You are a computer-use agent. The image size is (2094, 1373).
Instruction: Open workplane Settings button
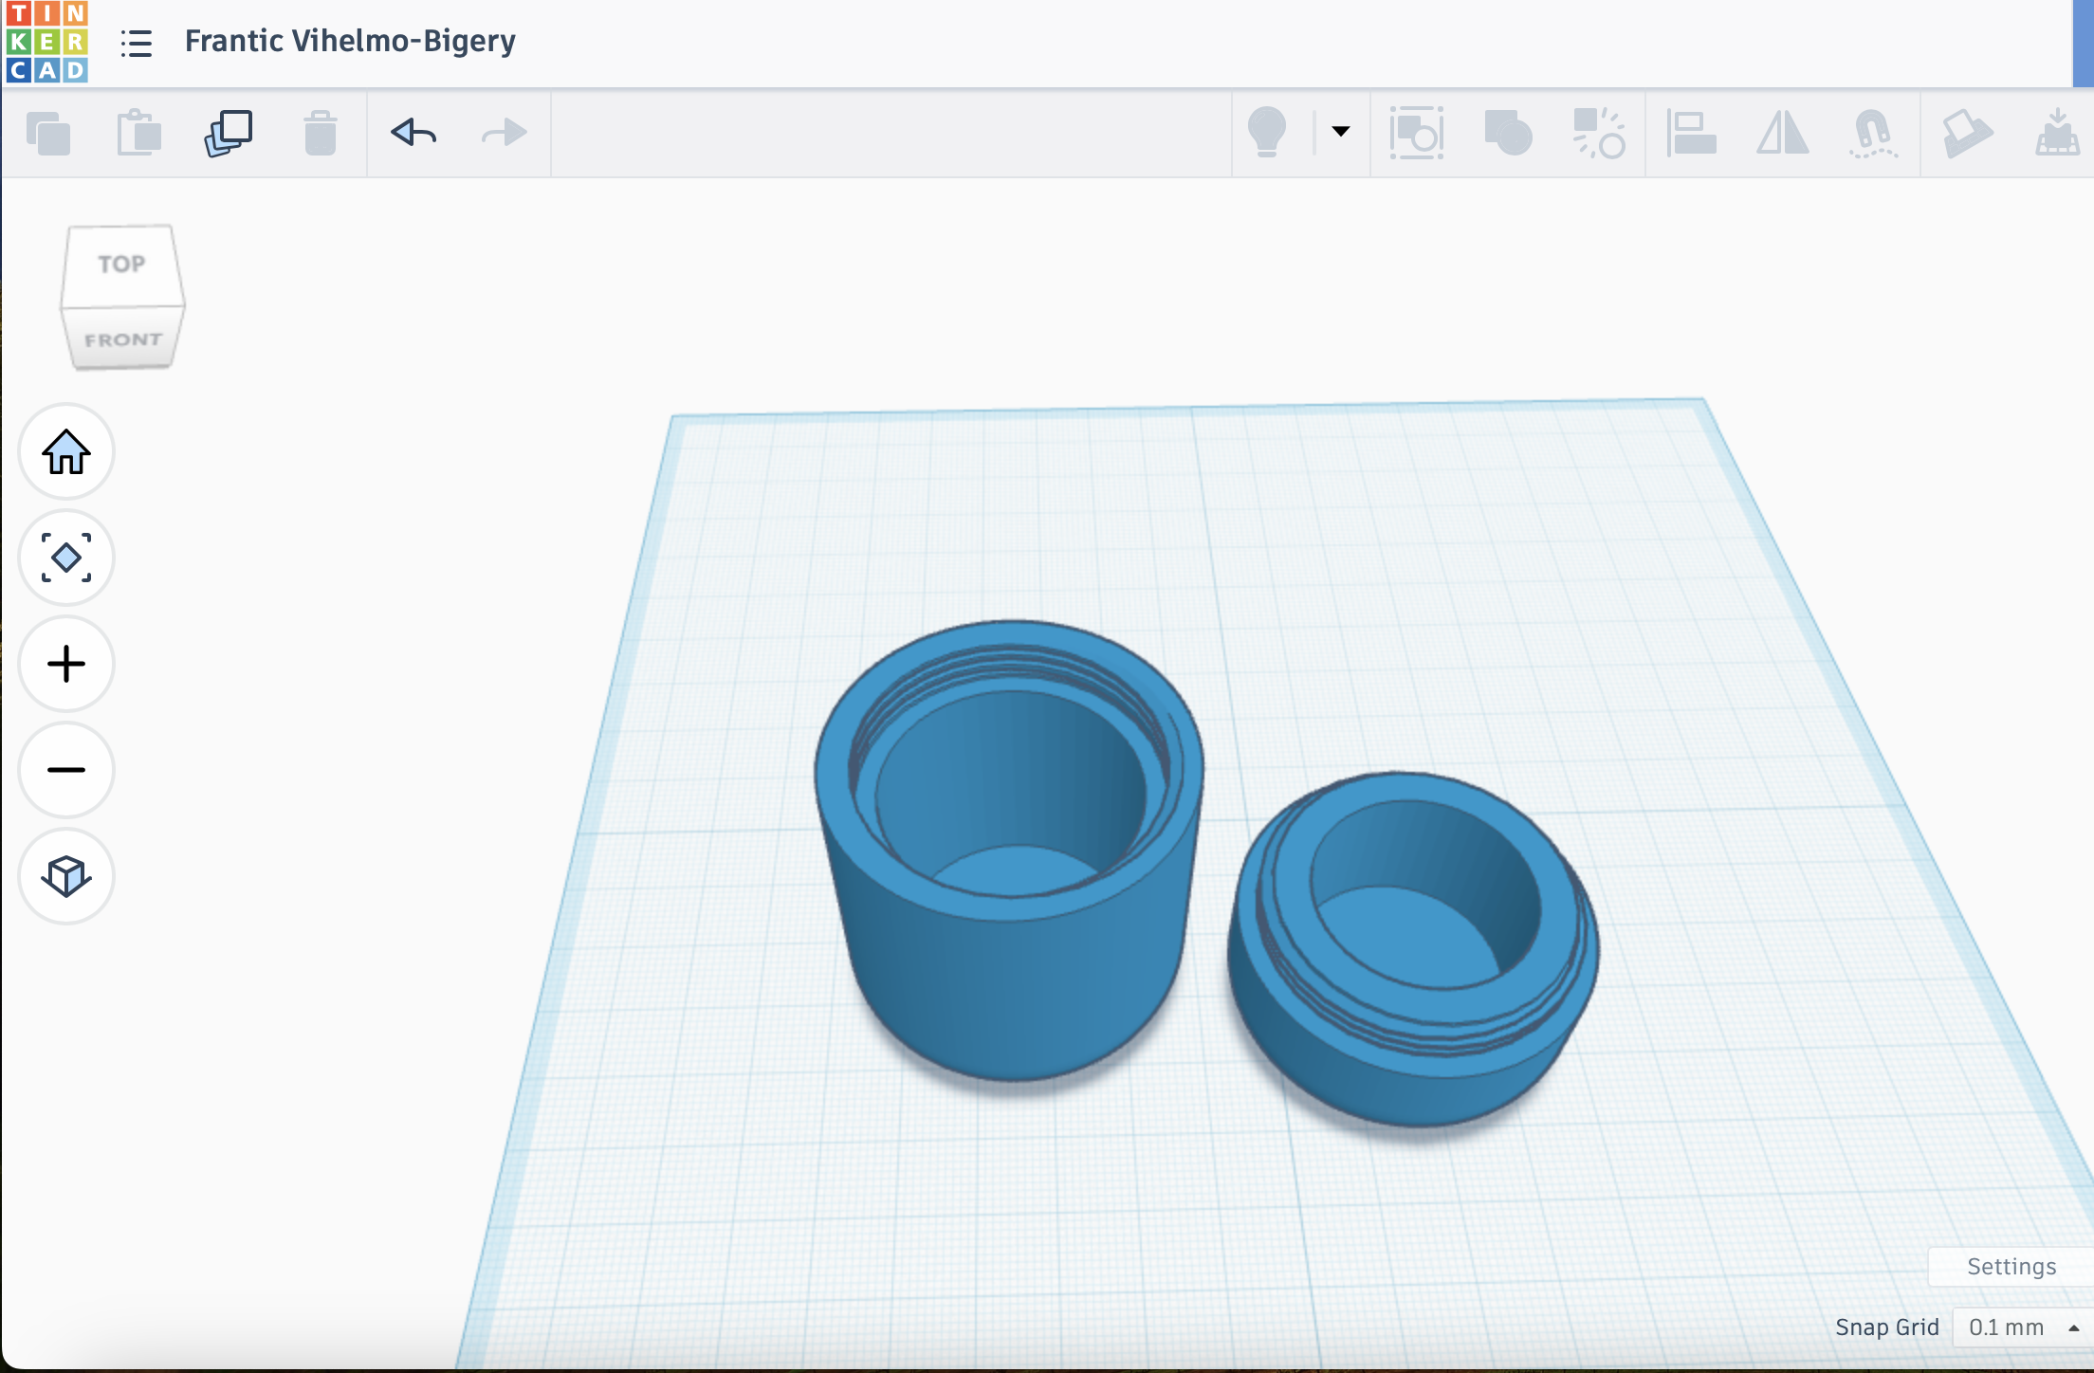pyautogui.click(x=2011, y=1267)
